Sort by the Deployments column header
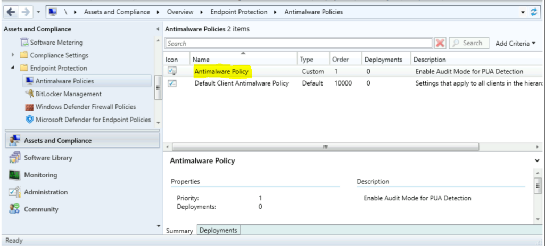 click(386, 60)
